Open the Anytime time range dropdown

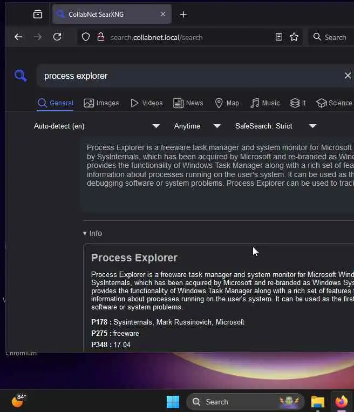[197, 126]
